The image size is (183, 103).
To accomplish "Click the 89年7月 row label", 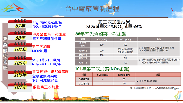I will [83, 55].
